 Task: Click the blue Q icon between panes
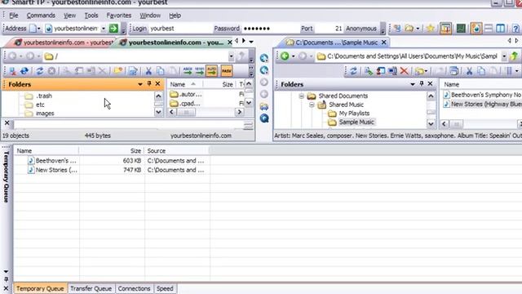pyautogui.click(x=264, y=118)
